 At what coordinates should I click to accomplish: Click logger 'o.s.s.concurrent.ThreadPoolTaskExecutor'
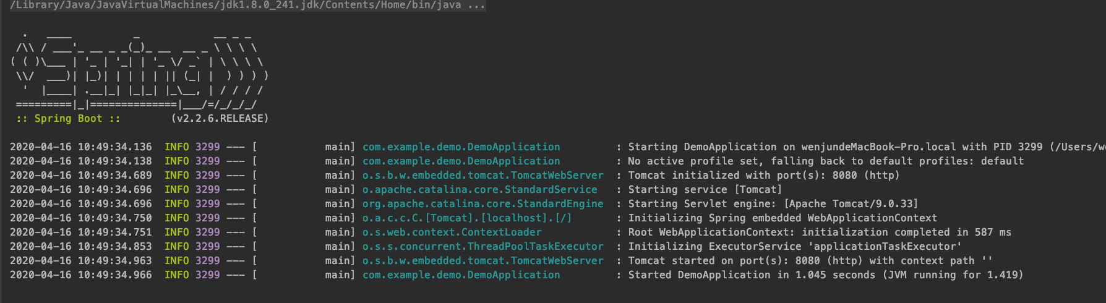(483, 246)
